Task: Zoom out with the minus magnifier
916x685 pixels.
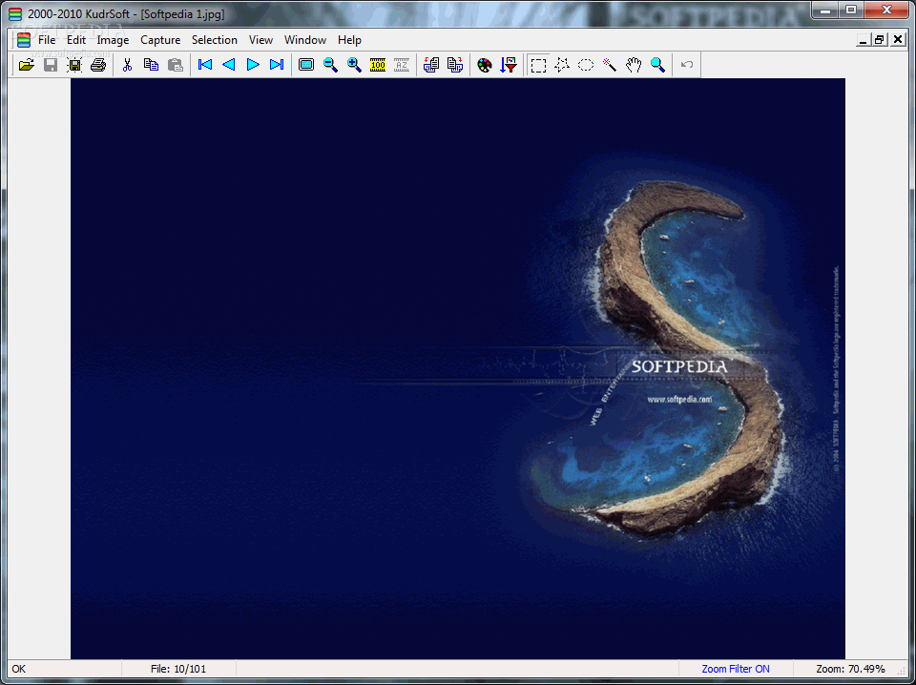Action: pos(330,65)
